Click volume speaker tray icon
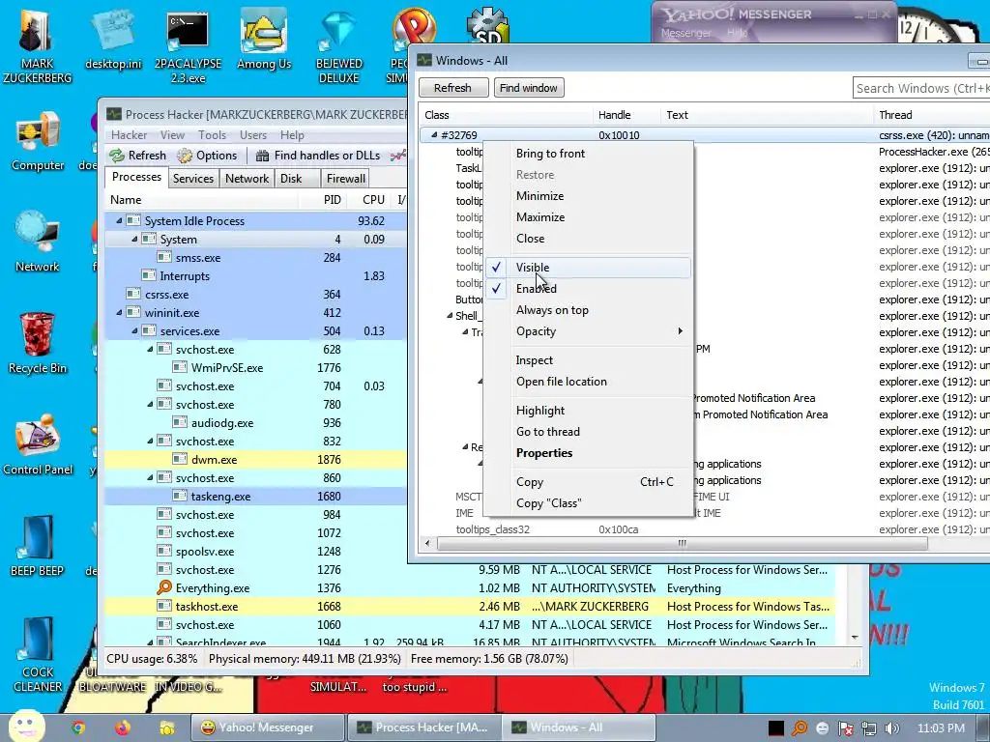This screenshot has height=742, width=990. (x=892, y=728)
